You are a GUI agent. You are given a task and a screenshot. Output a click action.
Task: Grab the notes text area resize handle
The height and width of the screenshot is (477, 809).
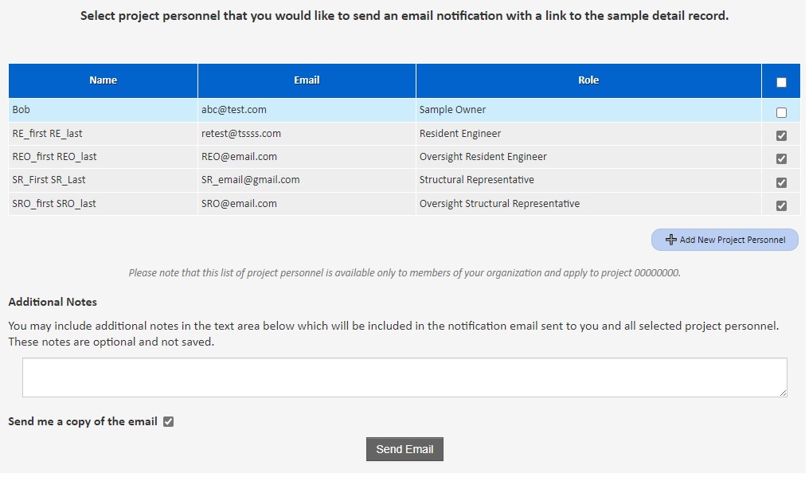[x=783, y=393]
